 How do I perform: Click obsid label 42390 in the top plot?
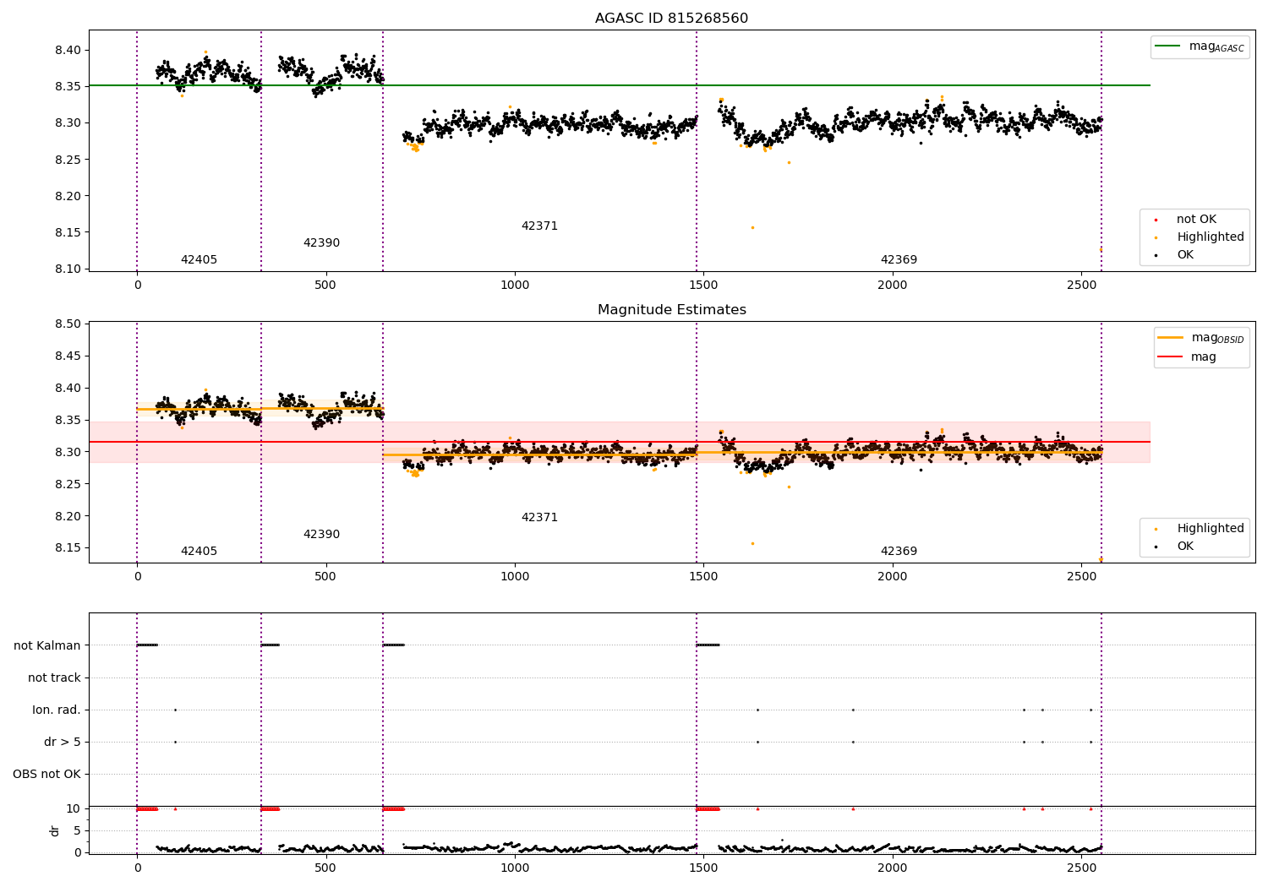[x=321, y=243]
